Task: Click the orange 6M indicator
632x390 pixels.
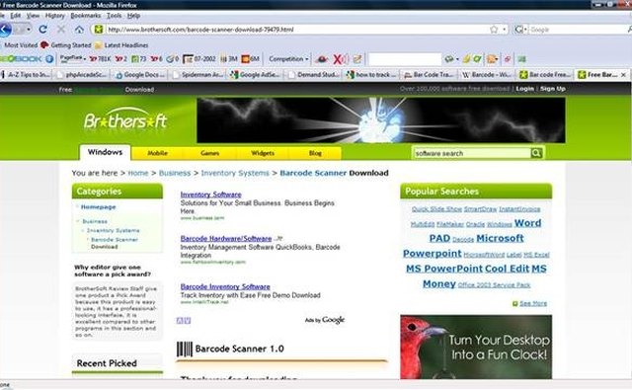Action: point(250,59)
